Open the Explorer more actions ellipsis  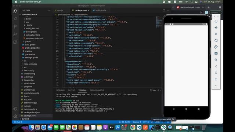point(49,10)
